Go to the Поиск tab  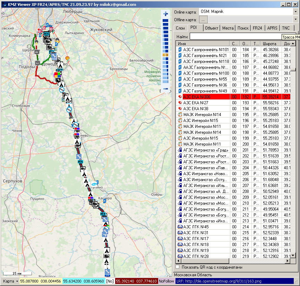tap(243, 28)
